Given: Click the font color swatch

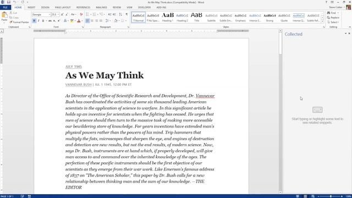Looking at the screenshot, I should (79, 21).
